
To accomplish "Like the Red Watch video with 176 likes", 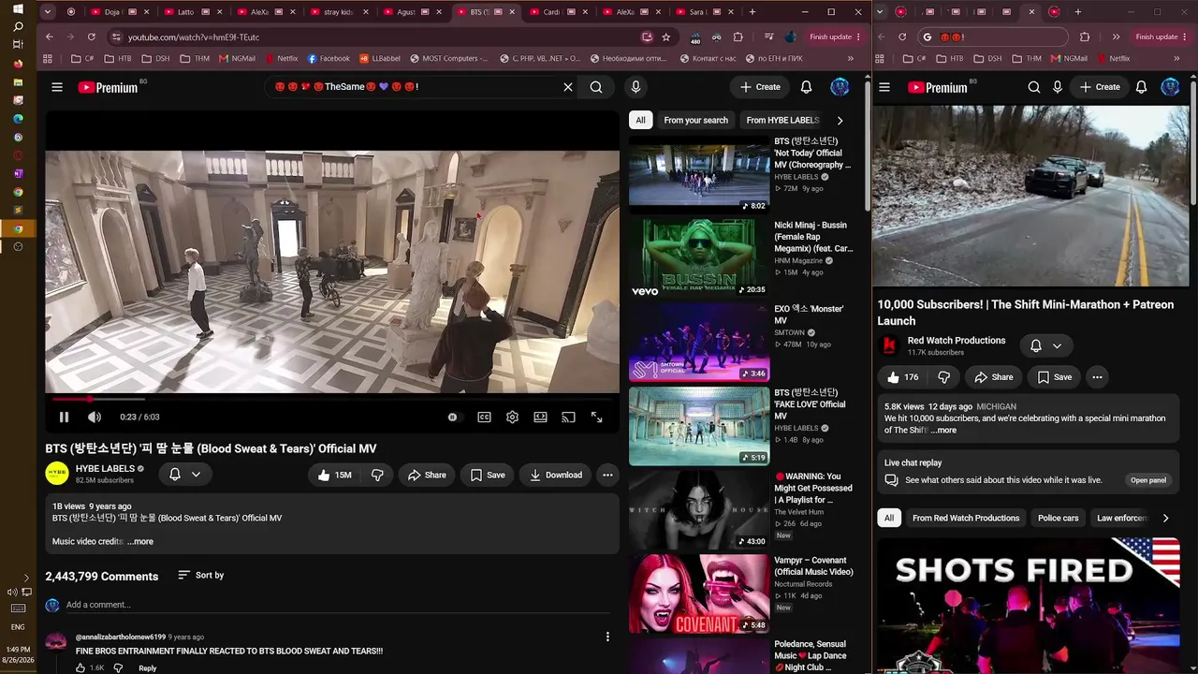I will 902,377.
